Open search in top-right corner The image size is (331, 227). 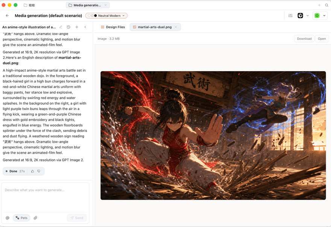pos(326,5)
